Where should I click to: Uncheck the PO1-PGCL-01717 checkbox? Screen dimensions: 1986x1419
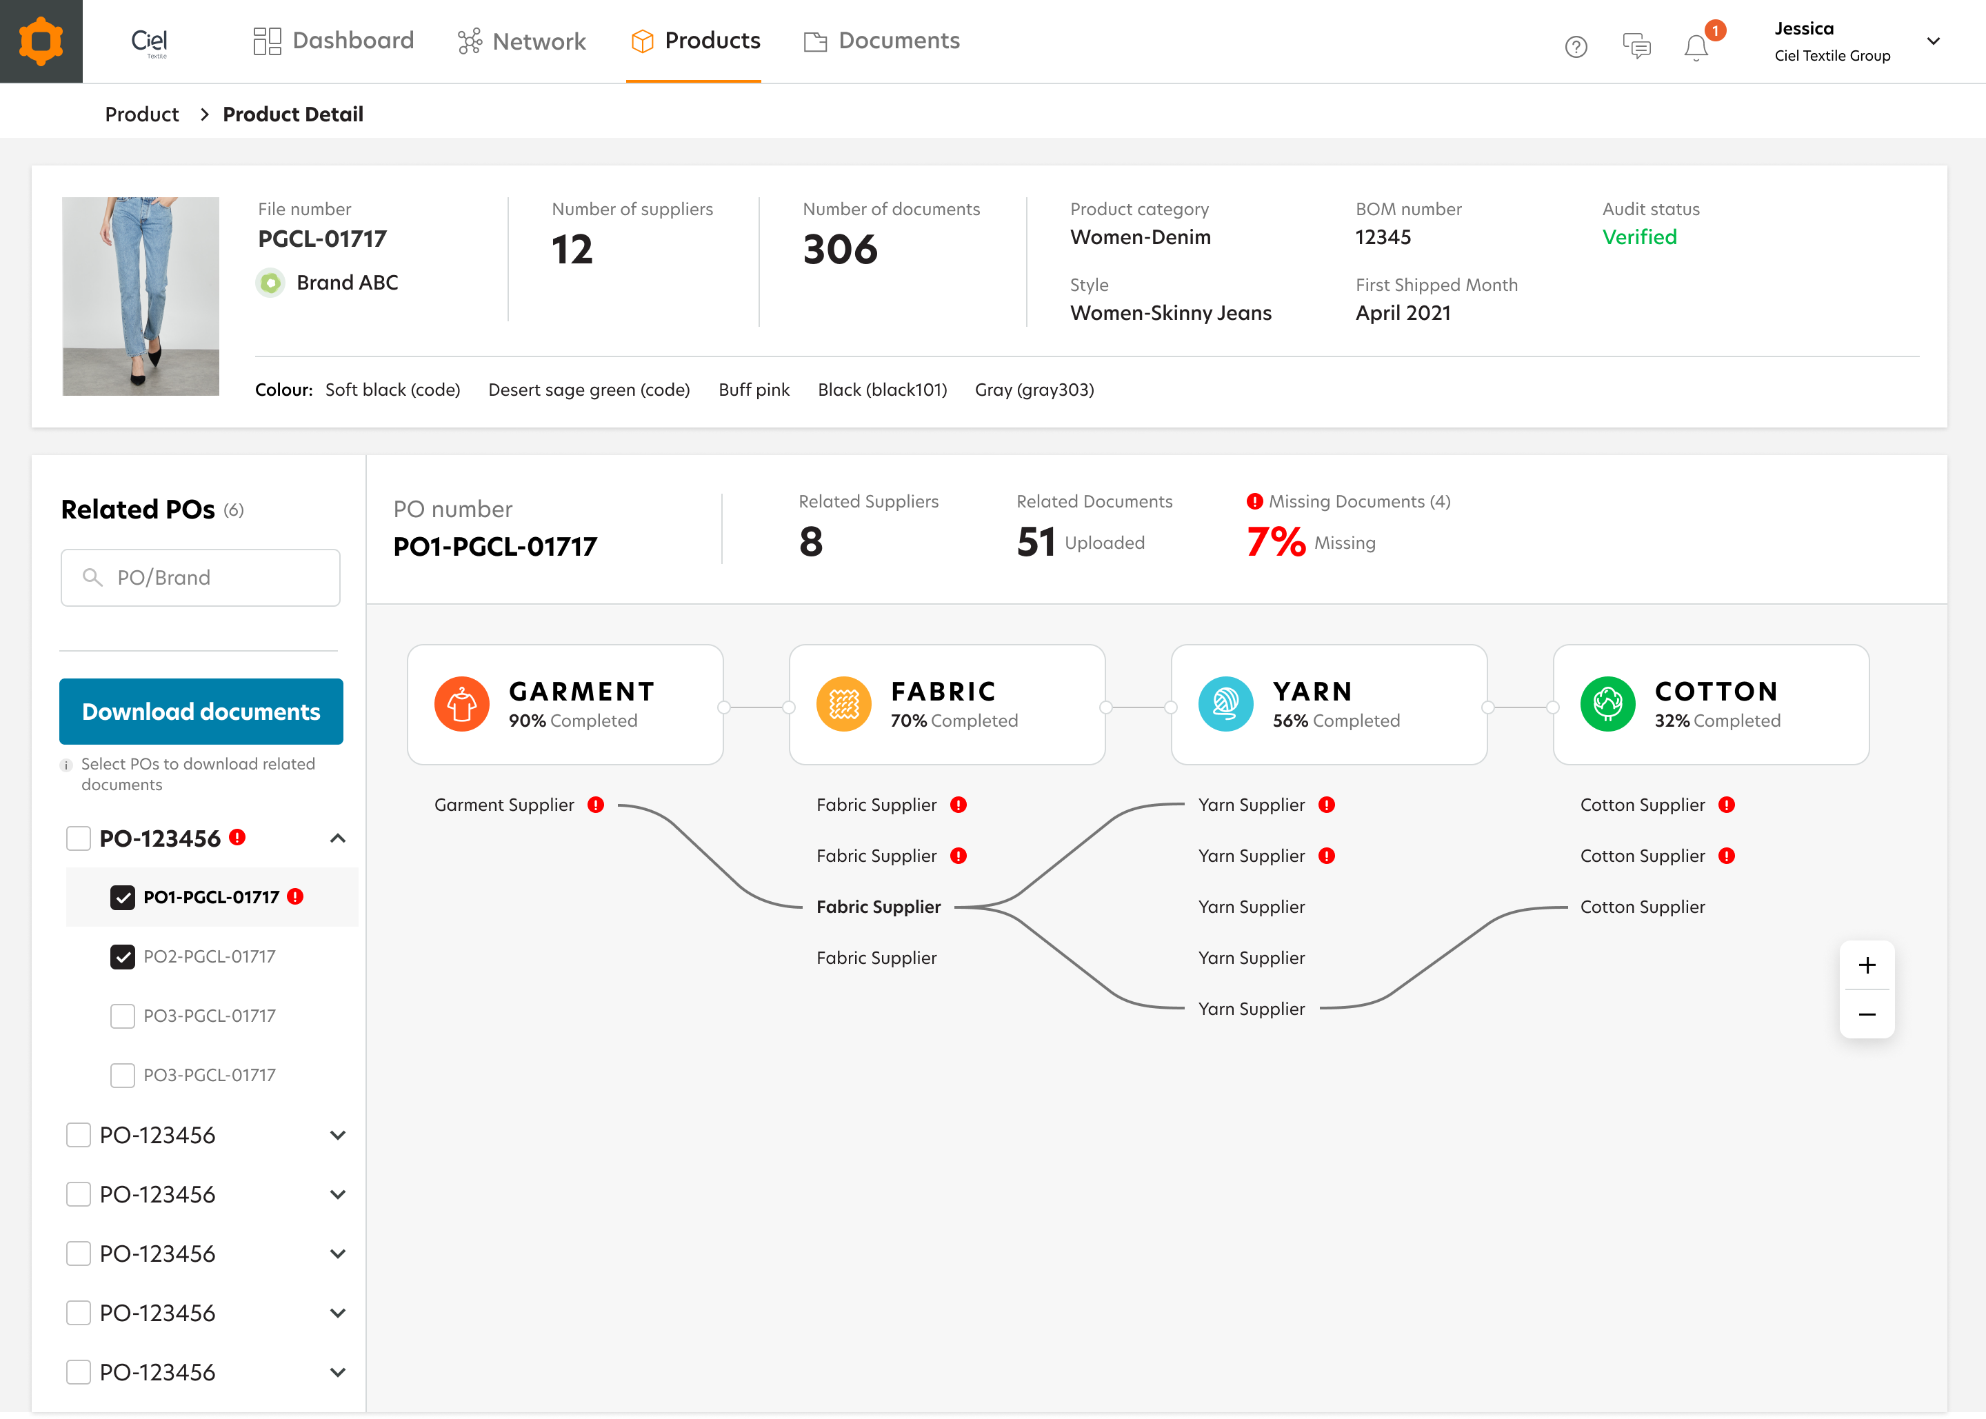coord(122,897)
